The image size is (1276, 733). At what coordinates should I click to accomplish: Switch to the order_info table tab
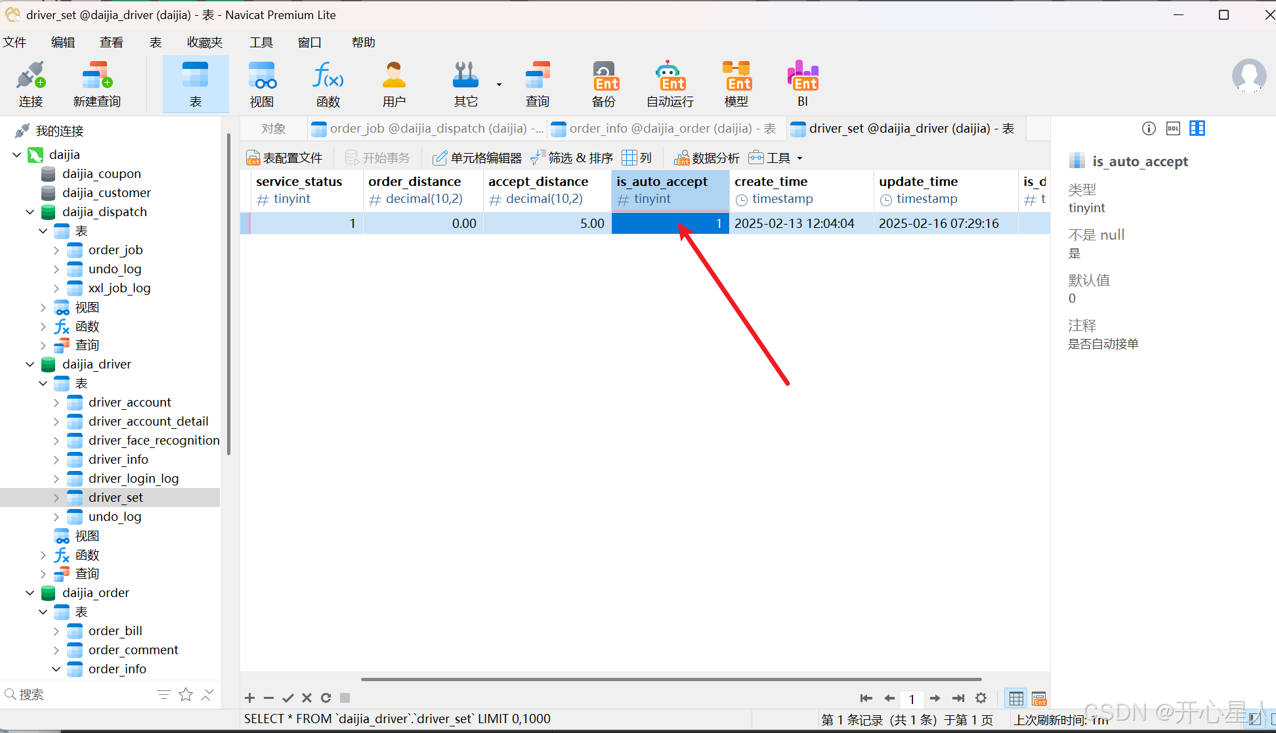(664, 129)
